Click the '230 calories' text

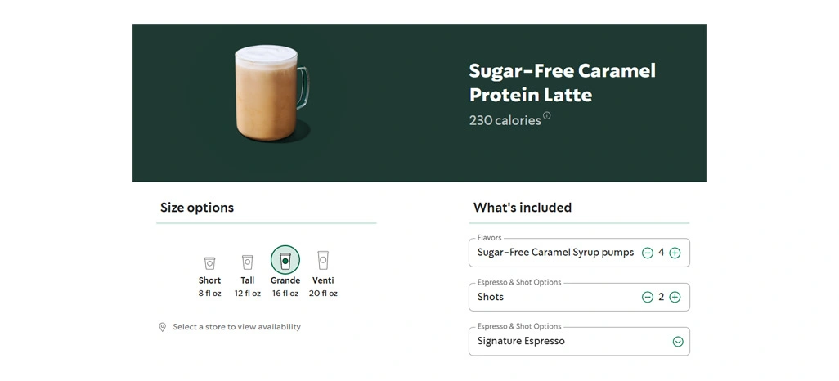point(505,120)
